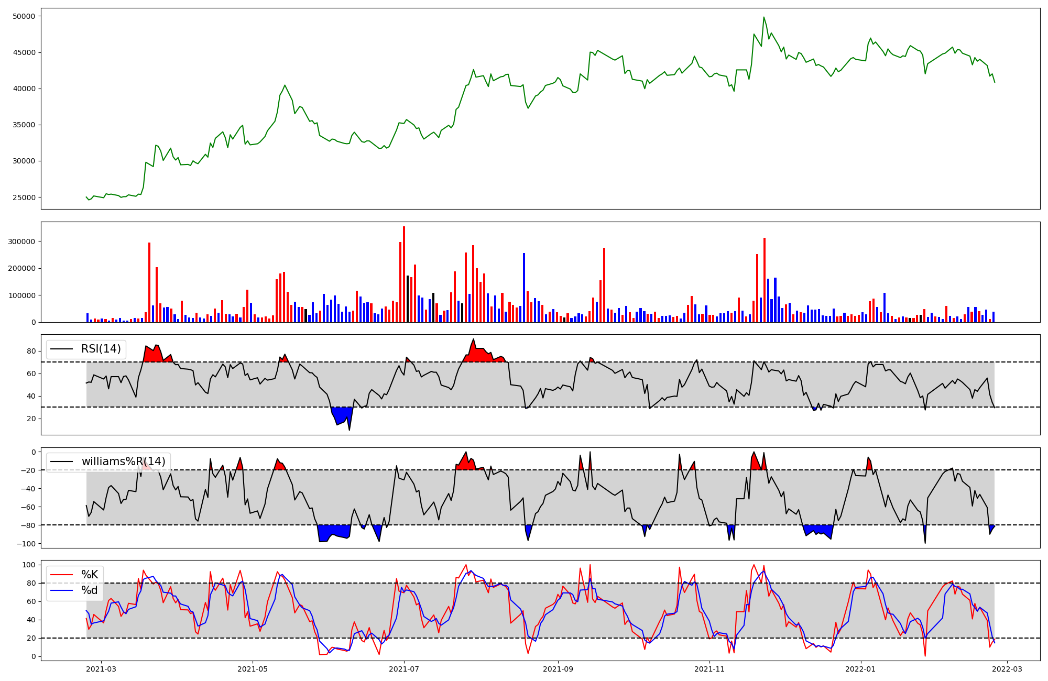Click the %d legend text
Image resolution: width=1048 pixels, height=681 pixels.
coord(90,590)
